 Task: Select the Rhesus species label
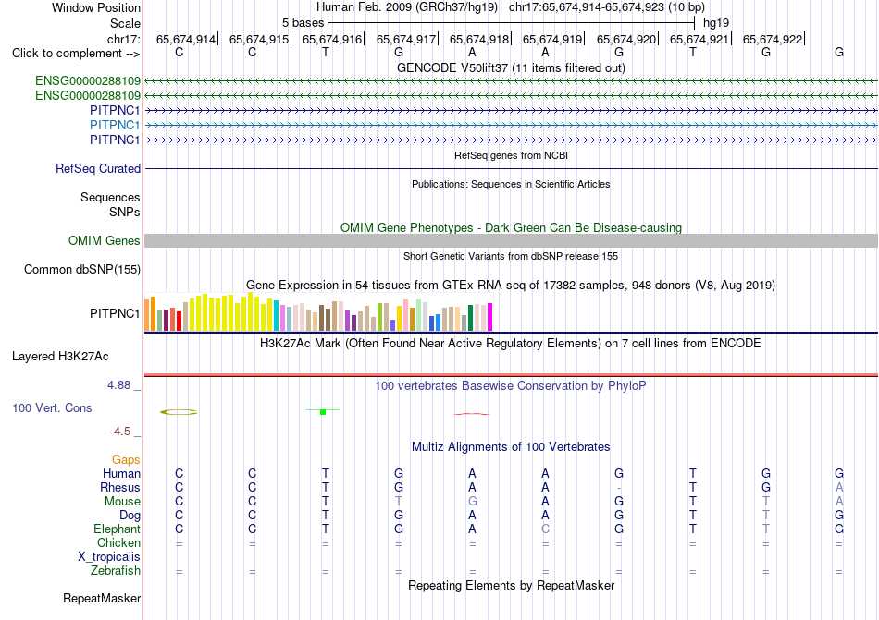click(120, 487)
